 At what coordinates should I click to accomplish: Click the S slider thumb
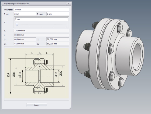[17, 24]
